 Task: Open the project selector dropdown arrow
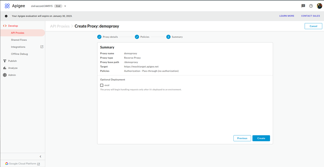click(65, 6)
